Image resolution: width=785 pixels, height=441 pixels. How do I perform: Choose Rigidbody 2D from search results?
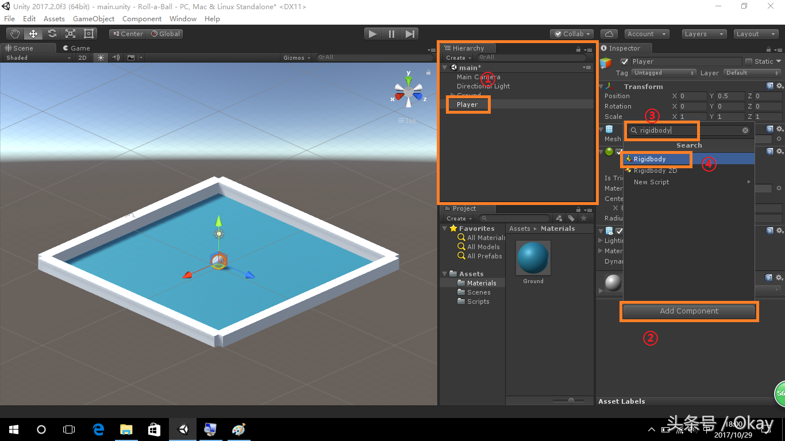pos(689,171)
